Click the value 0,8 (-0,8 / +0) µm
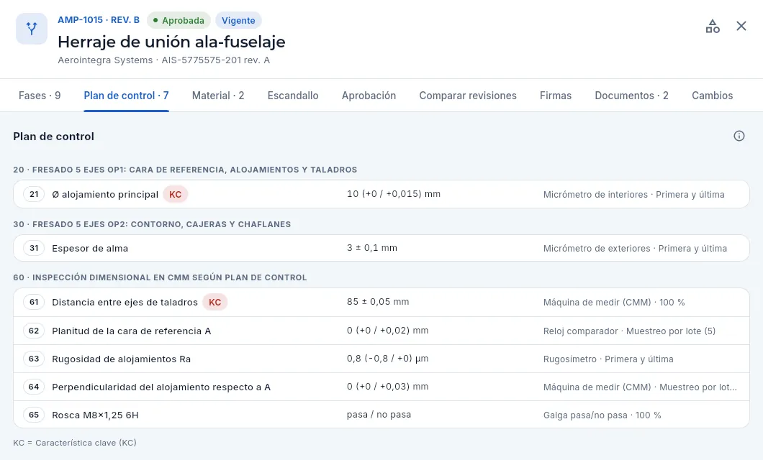Screen dimensions: 763x460 pyautogui.click(x=388, y=359)
